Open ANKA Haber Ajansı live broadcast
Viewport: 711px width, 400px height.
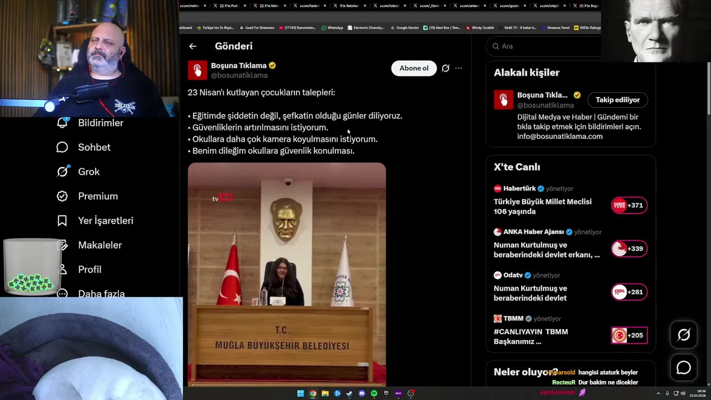(x=547, y=250)
